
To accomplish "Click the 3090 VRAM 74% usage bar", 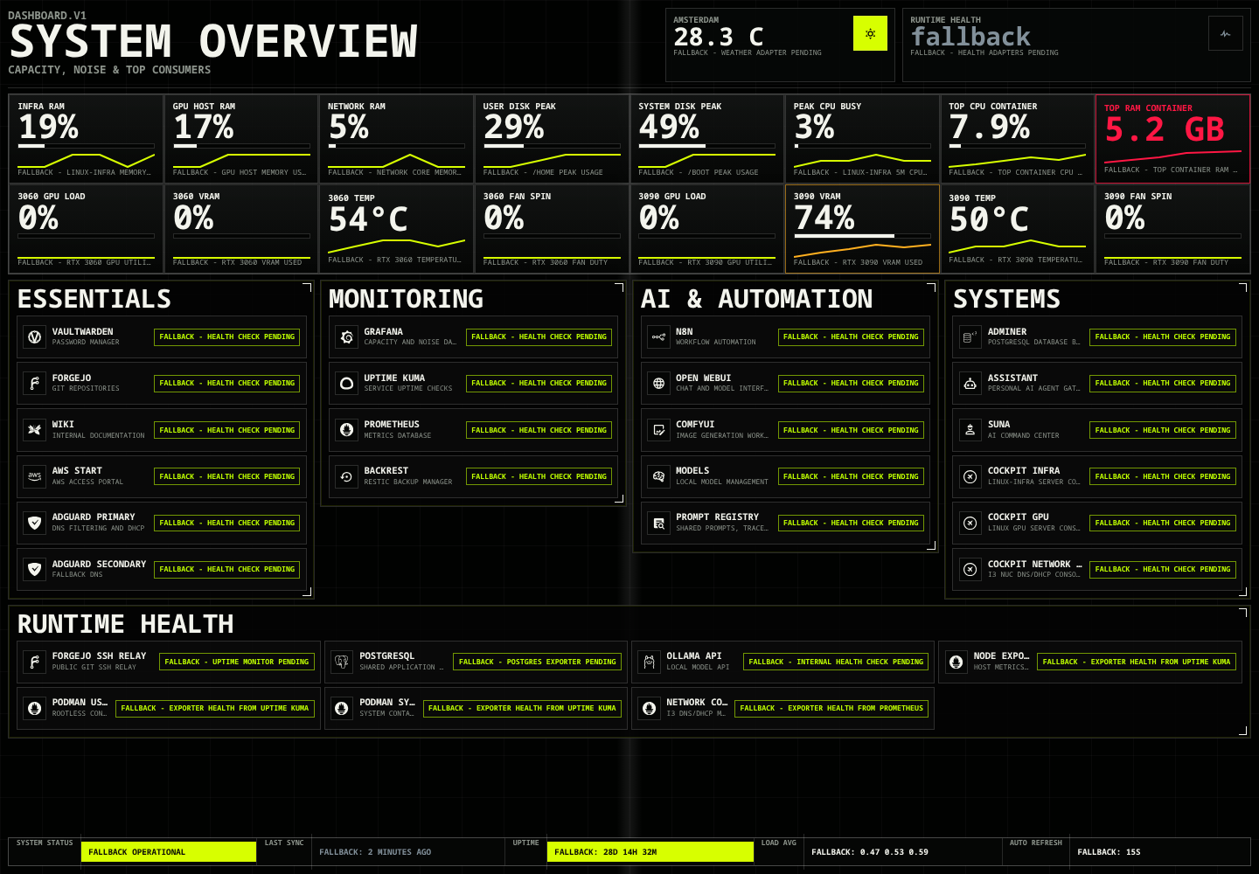I will (861, 236).
